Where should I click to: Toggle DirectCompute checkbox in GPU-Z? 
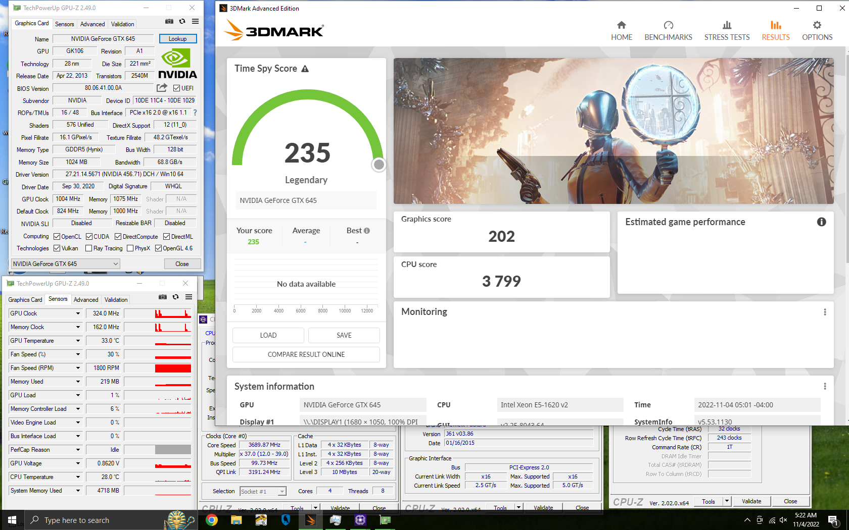118,237
